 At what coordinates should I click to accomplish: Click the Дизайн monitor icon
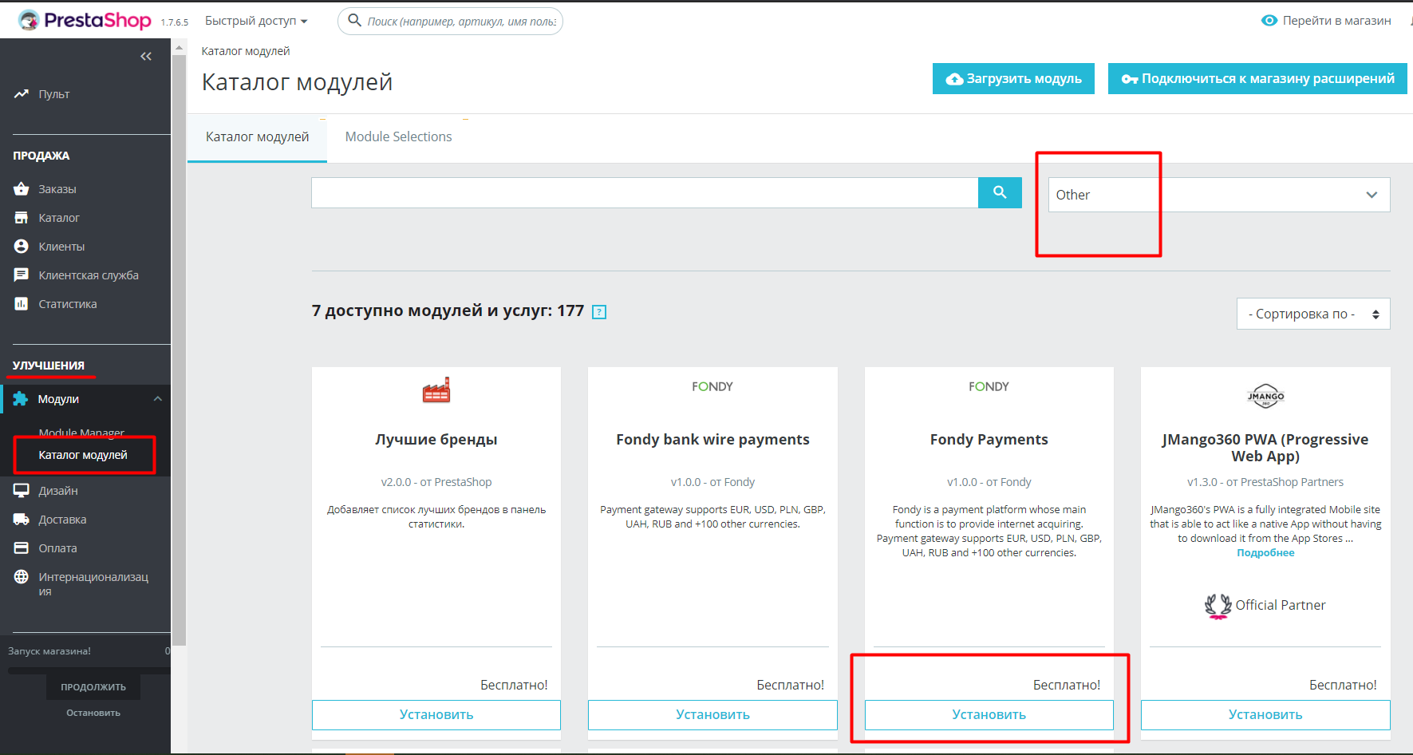pyautogui.click(x=22, y=491)
